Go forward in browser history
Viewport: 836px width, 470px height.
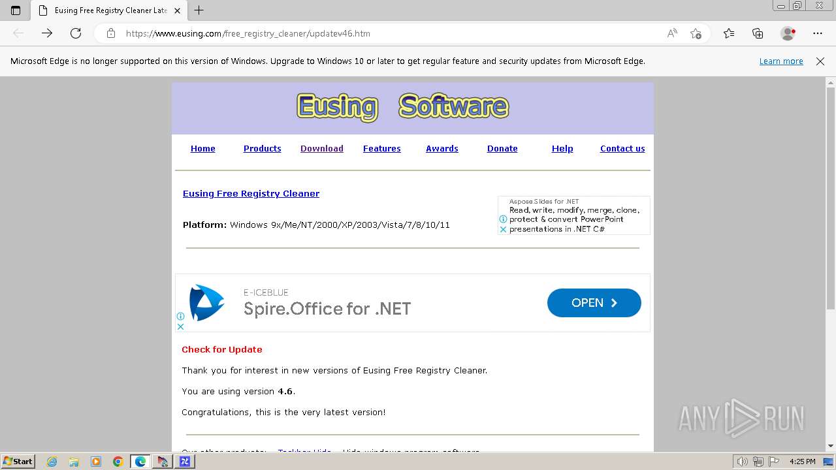click(47, 33)
